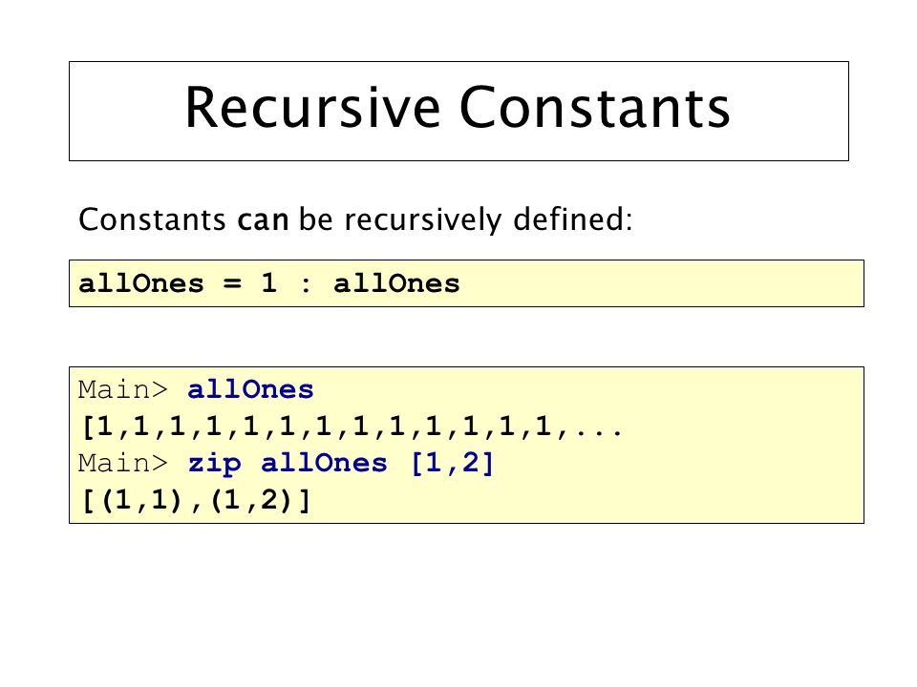Click the second 'Main>' prompt
917x687 pixels.
(123, 464)
